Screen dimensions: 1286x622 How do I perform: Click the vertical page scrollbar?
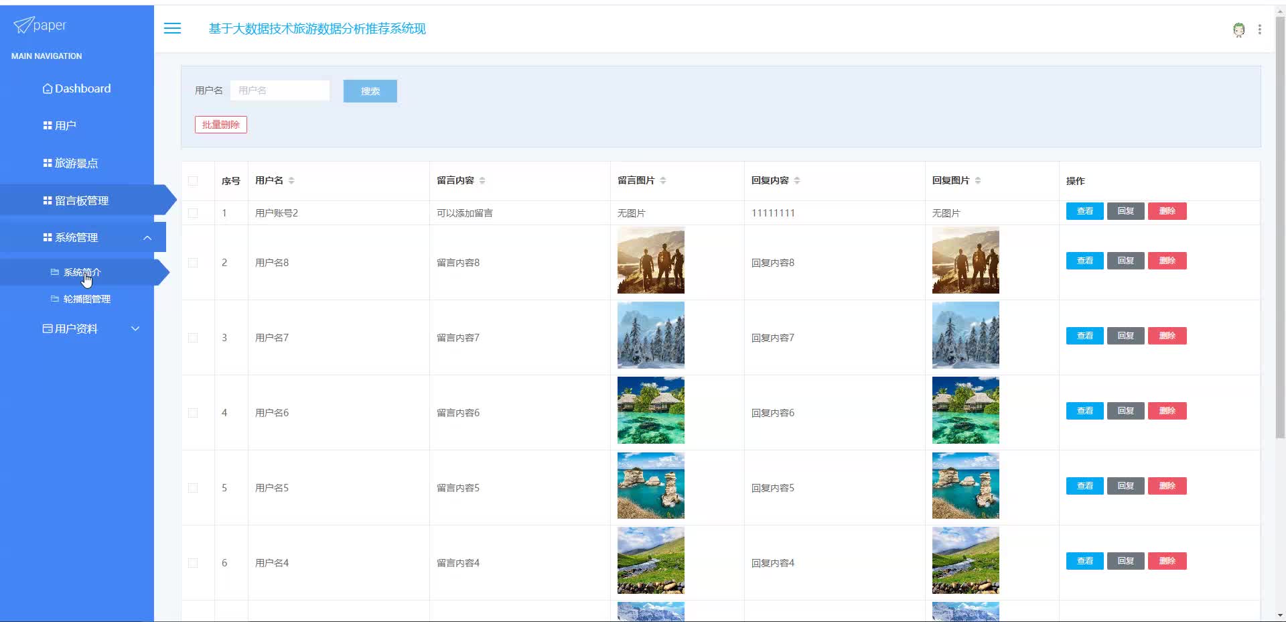pyautogui.click(x=1280, y=228)
